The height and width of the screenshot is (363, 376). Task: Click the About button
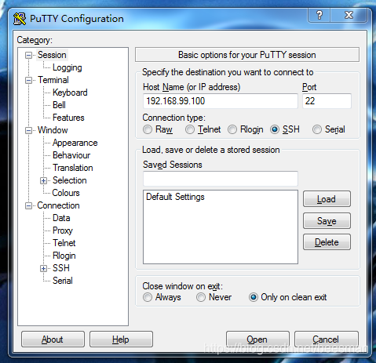coord(53,339)
